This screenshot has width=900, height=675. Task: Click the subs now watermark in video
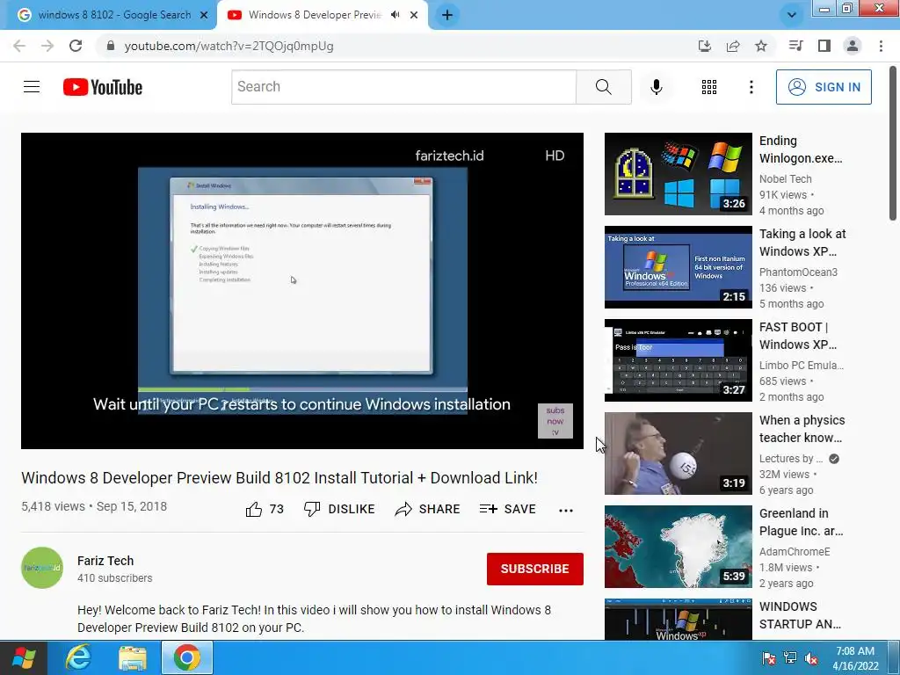pos(555,421)
